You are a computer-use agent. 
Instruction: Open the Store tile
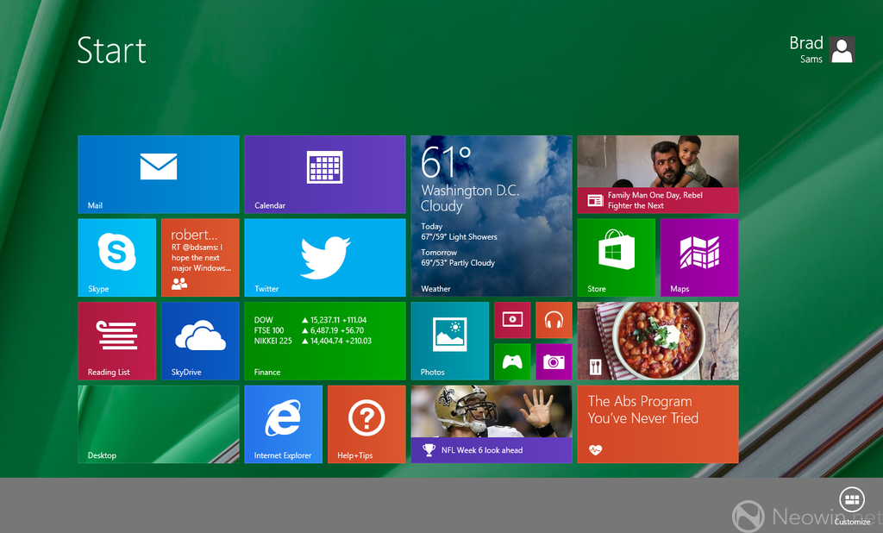point(616,257)
